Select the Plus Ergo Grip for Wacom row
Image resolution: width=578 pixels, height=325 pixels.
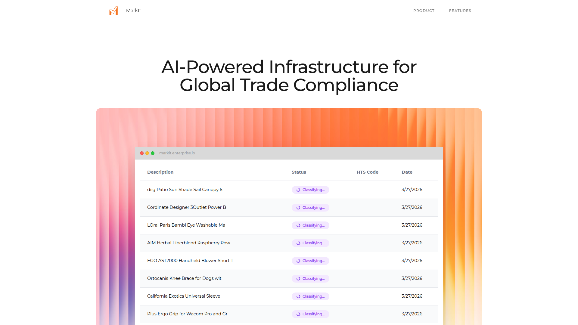point(187,314)
